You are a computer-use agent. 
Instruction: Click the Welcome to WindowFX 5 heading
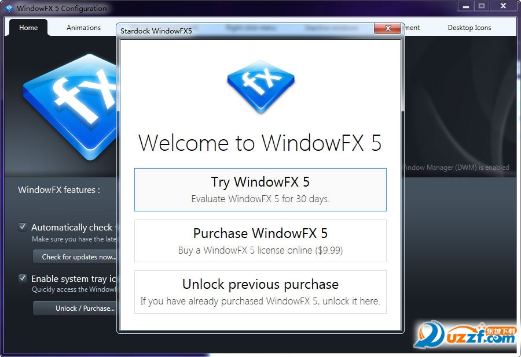(260, 143)
